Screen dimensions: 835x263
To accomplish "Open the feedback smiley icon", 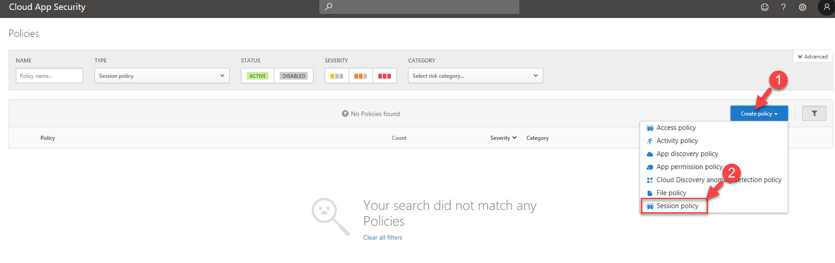I will pyautogui.click(x=765, y=7).
